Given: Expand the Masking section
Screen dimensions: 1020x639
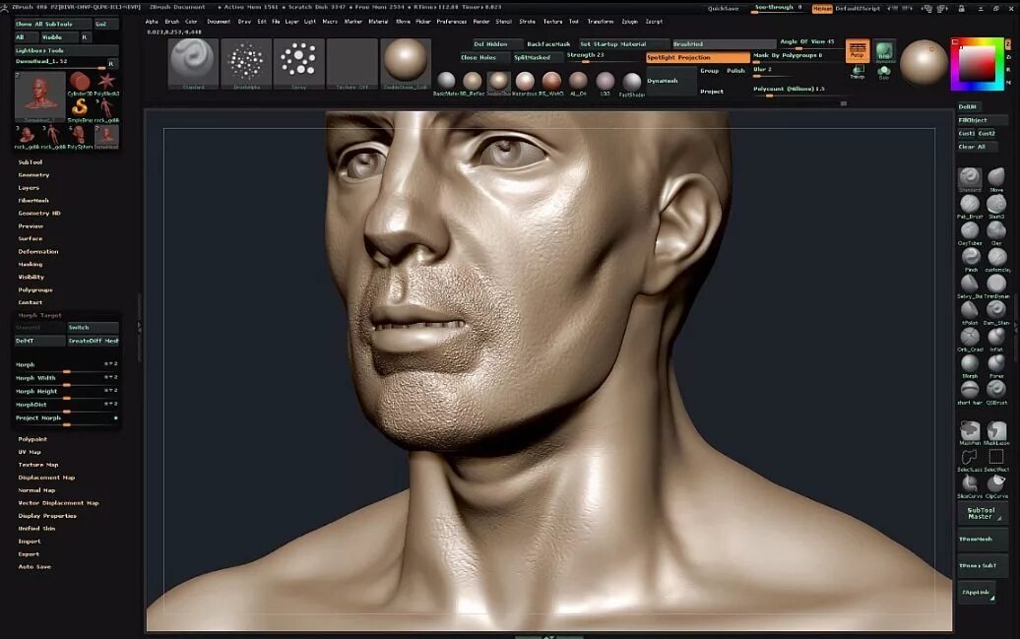Looking at the screenshot, I should click(30, 264).
